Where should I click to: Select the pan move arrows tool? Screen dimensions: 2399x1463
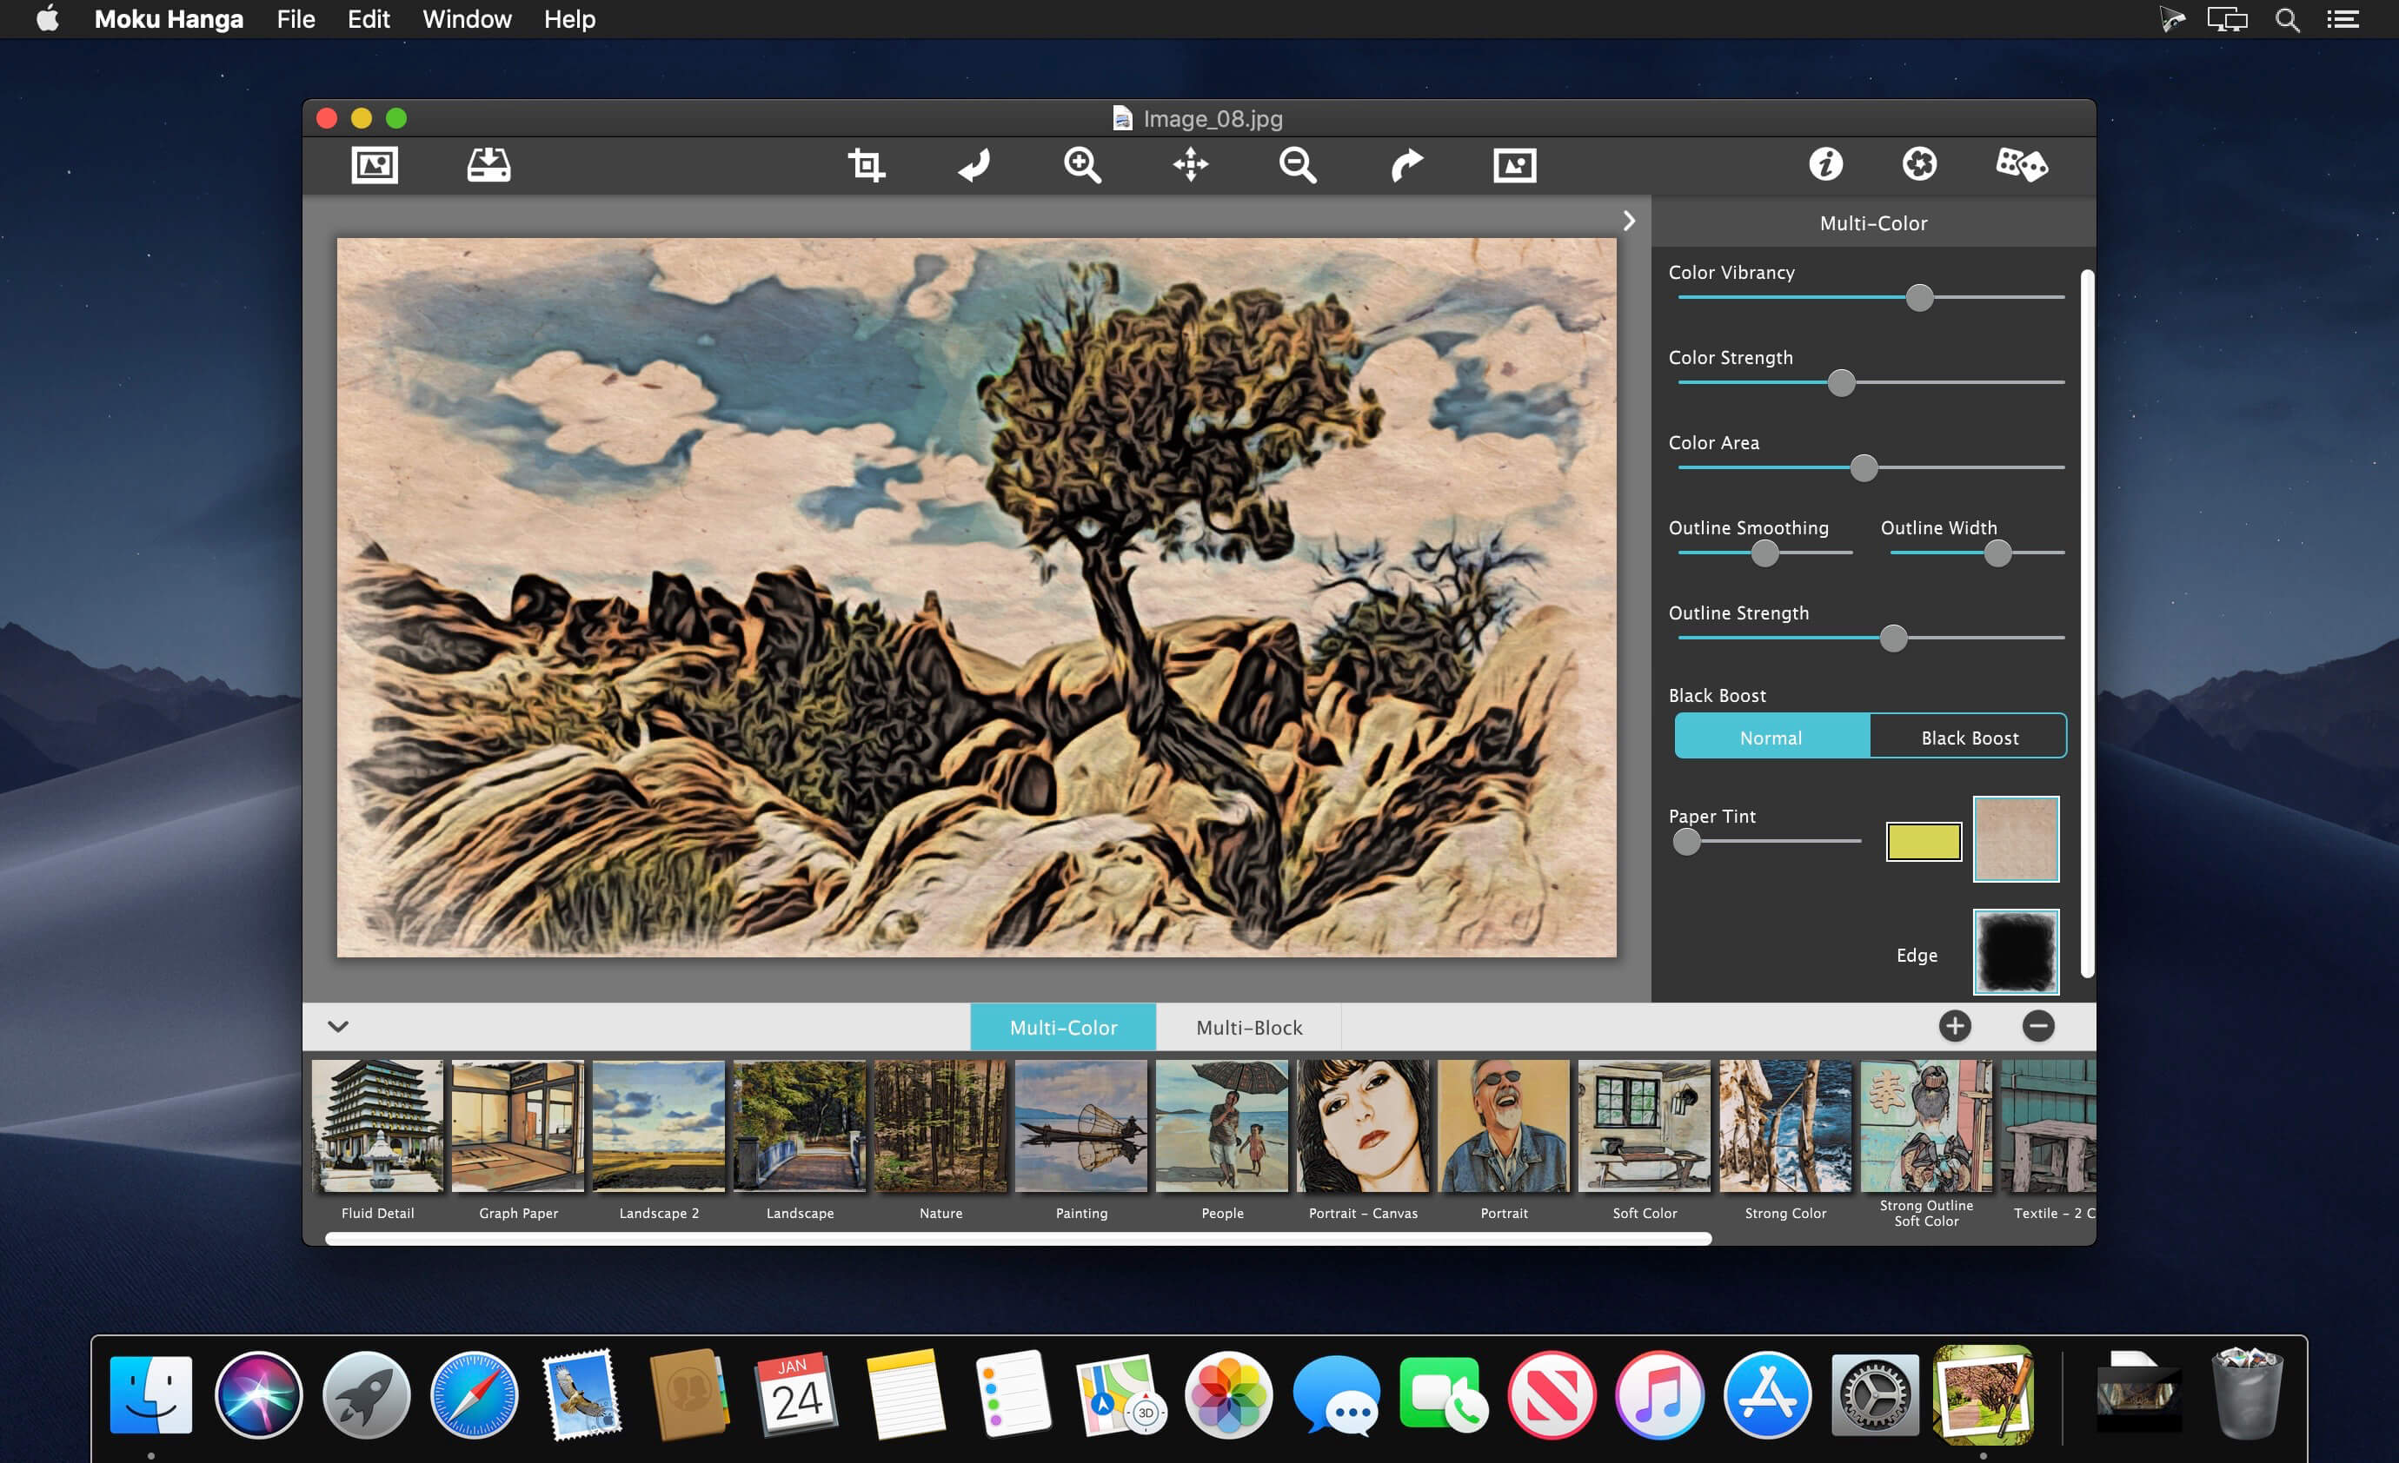(x=1190, y=164)
